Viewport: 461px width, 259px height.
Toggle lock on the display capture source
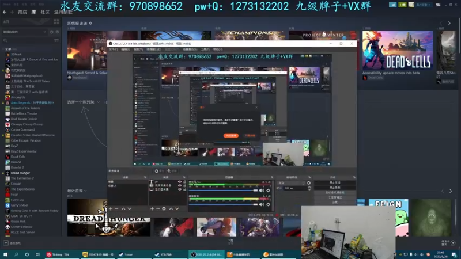click(184, 189)
